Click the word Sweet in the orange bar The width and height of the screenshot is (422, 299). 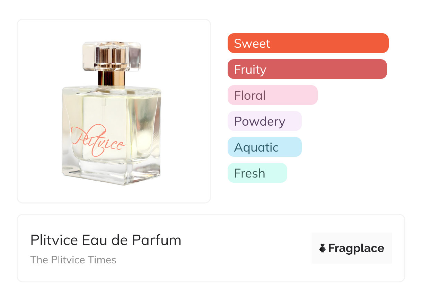[x=252, y=43]
